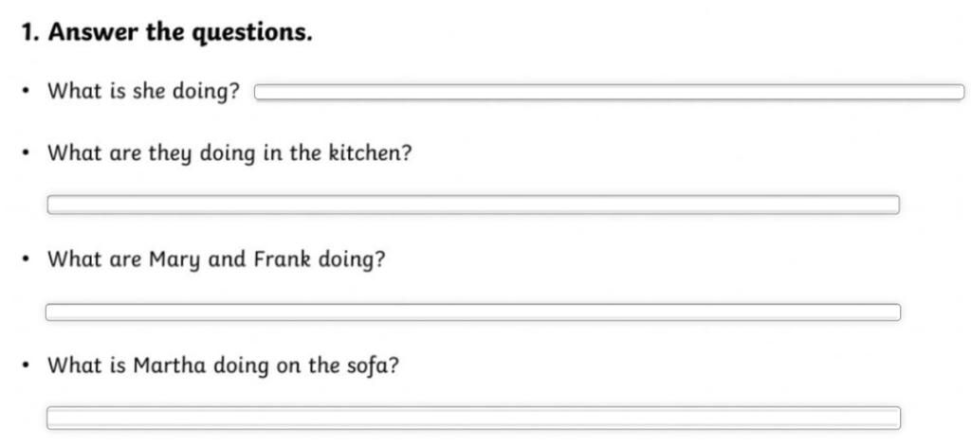
Task: Click the question 'What are they doing in the kitchen?'
Action: pyautogui.click(x=229, y=154)
